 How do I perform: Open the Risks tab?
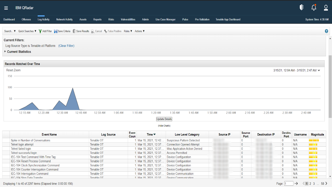tap(111, 19)
